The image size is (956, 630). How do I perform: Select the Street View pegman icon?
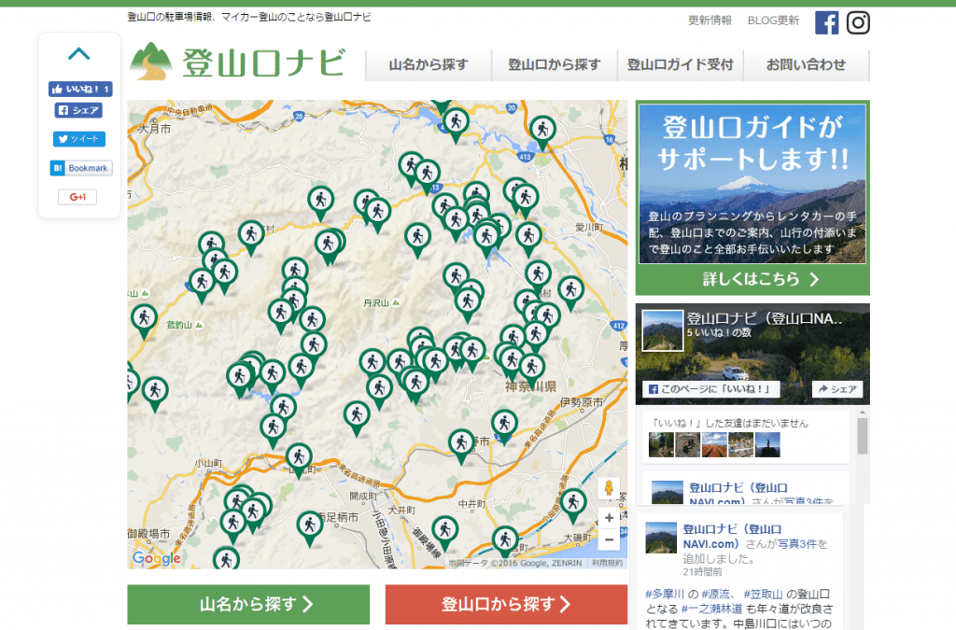pyautogui.click(x=609, y=489)
